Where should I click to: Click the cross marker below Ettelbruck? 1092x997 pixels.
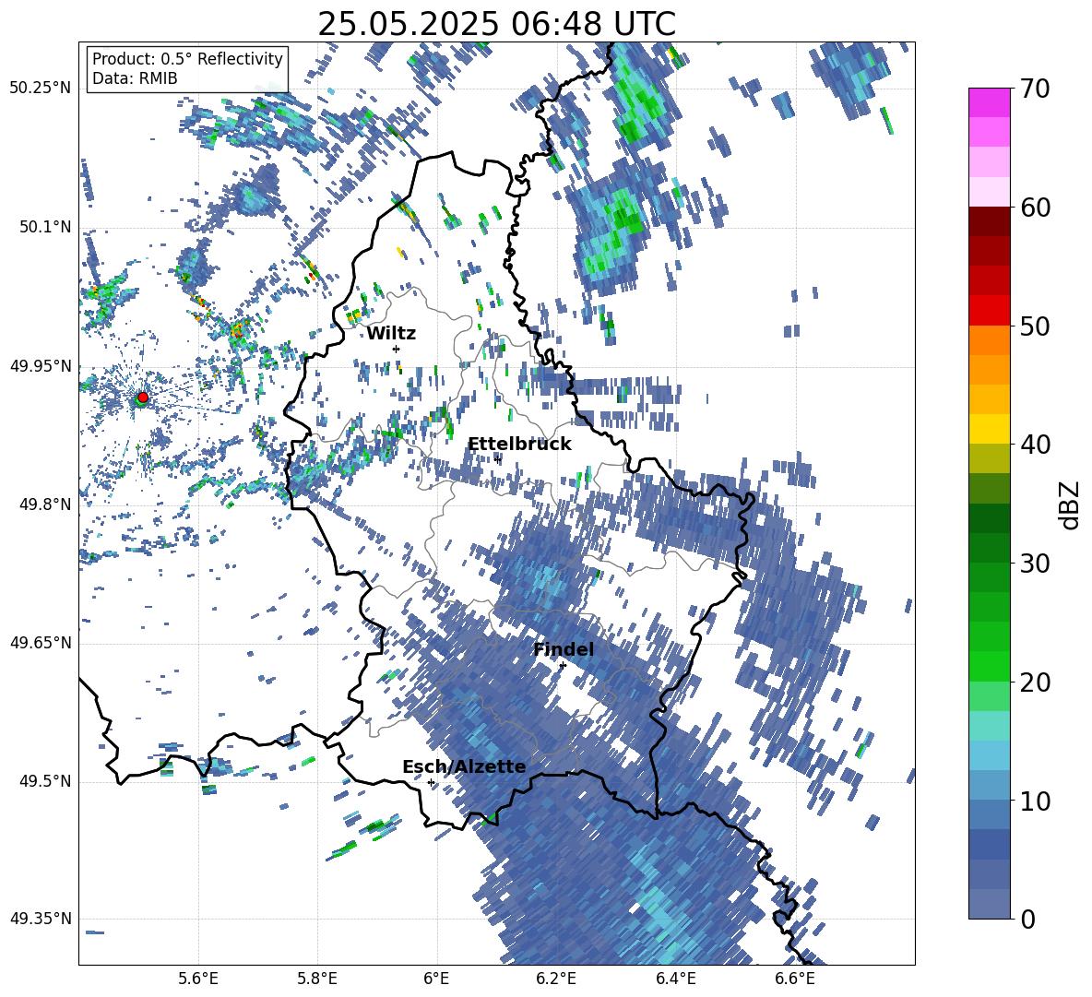(497, 459)
